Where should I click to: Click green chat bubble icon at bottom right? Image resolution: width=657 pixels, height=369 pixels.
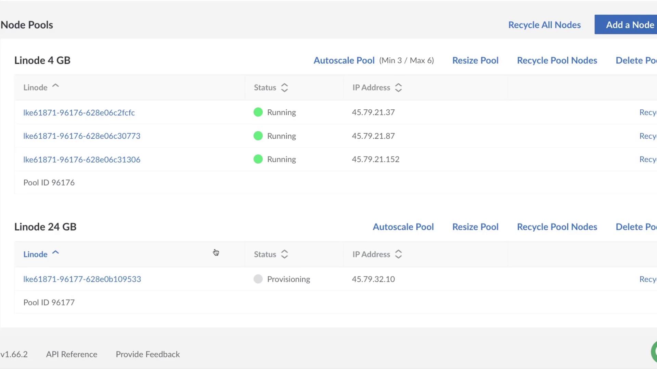654,352
